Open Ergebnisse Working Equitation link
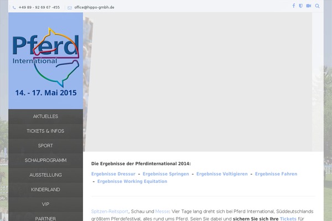 [x=132, y=181]
